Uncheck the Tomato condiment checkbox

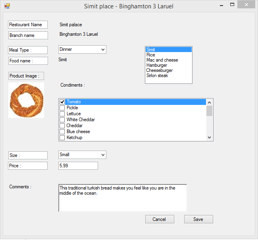pyautogui.click(x=62, y=102)
